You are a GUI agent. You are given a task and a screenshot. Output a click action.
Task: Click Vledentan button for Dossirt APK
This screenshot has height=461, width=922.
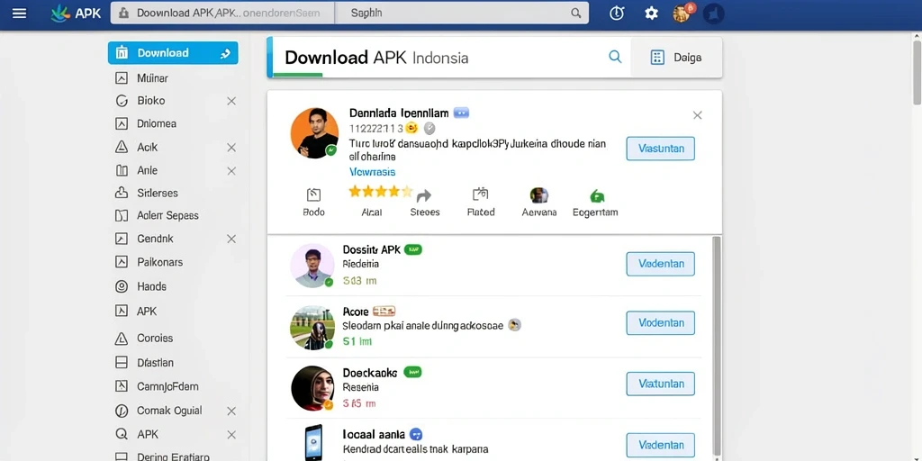660,264
